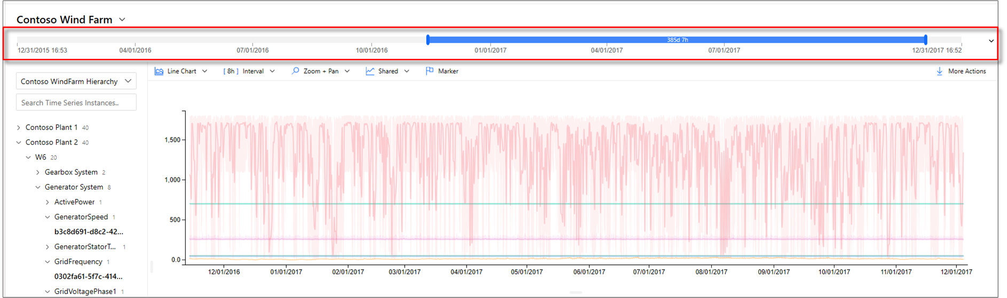Viewport: 1007px width, 298px height.
Task: Collapse the GeneratorSpeed node
Action: (48, 217)
